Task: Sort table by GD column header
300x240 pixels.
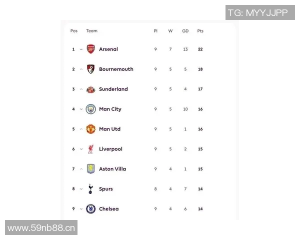Action: point(185,31)
